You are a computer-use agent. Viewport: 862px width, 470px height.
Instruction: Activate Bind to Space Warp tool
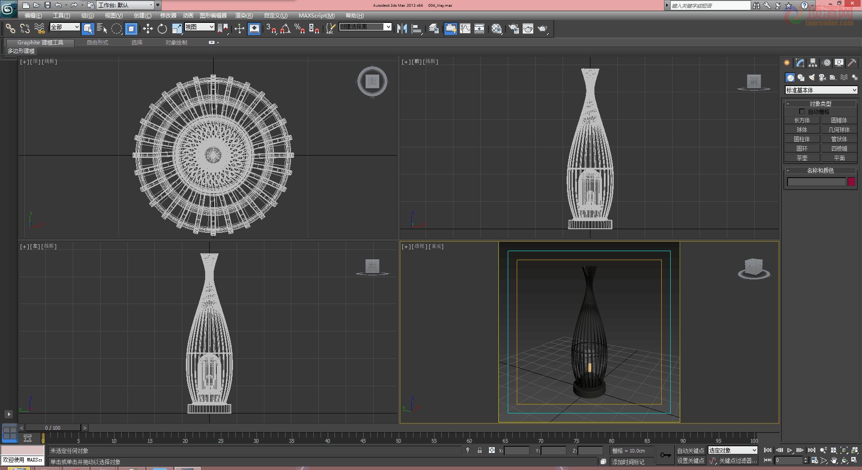40,29
